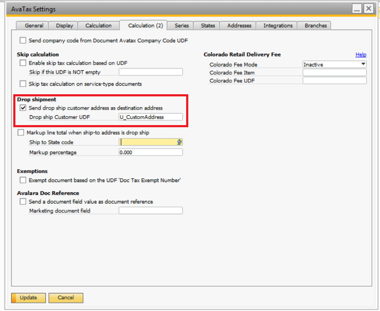Click the Marketing document field input

[151, 211]
